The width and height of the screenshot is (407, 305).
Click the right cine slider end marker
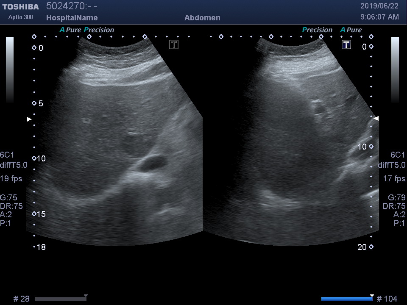click(x=372, y=296)
